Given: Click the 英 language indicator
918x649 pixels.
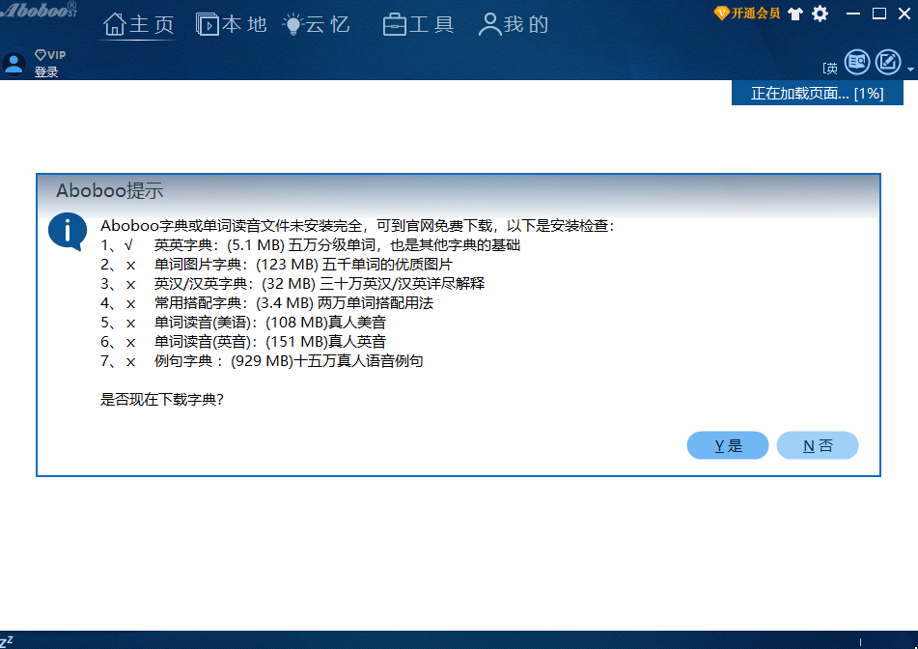Looking at the screenshot, I should coord(830,69).
